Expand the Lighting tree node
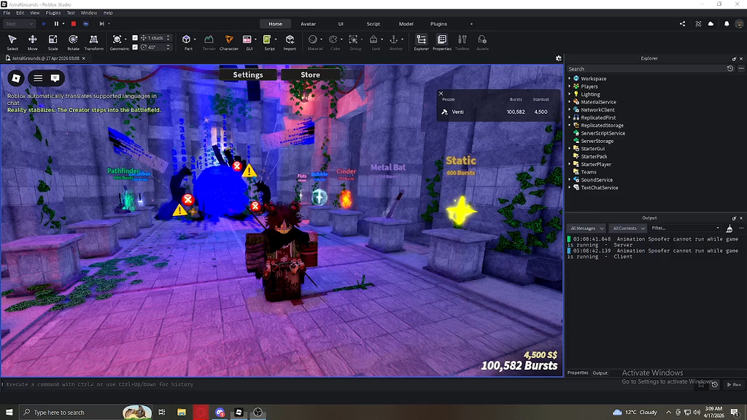 (569, 94)
